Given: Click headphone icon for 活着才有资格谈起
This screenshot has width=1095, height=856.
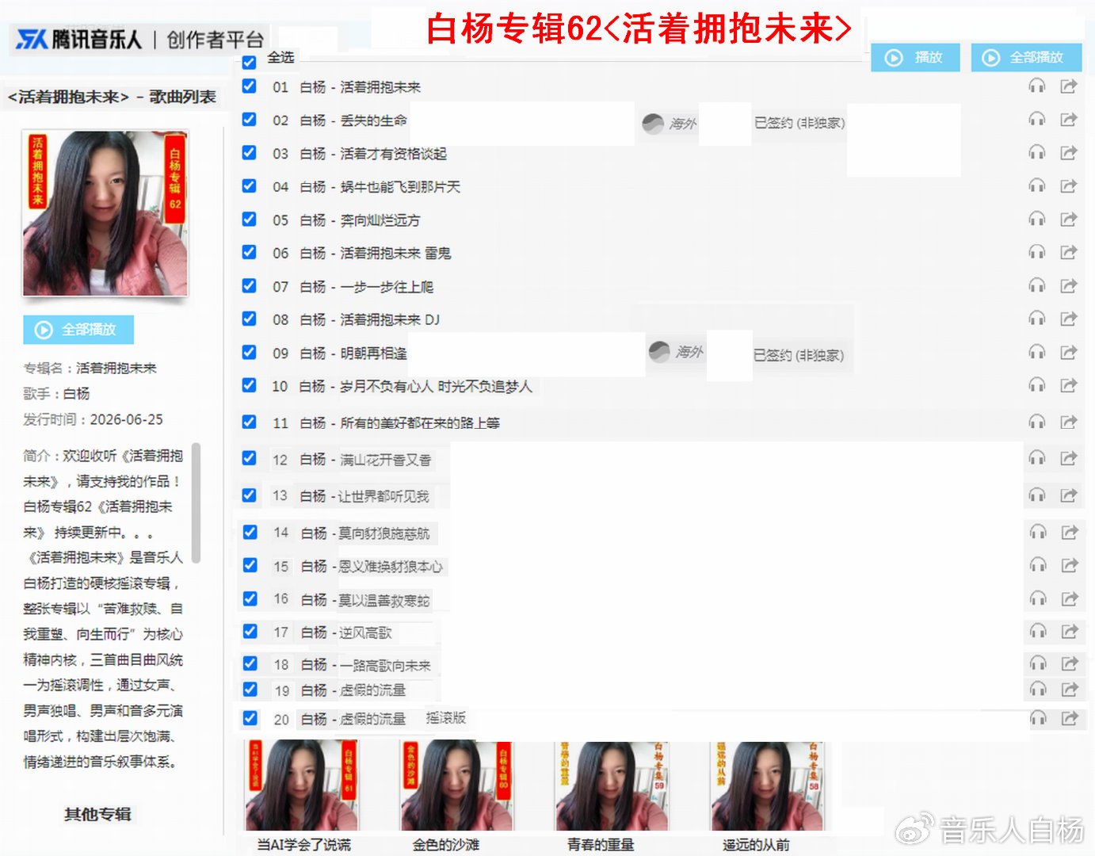Looking at the screenshot, I should (x=1036, y=152).
